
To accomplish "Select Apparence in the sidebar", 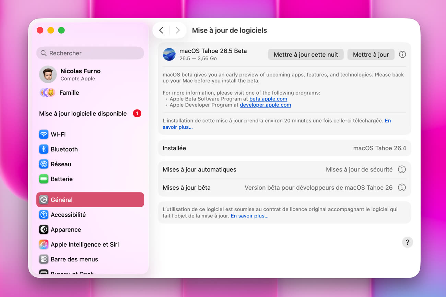I will [66, 229].
